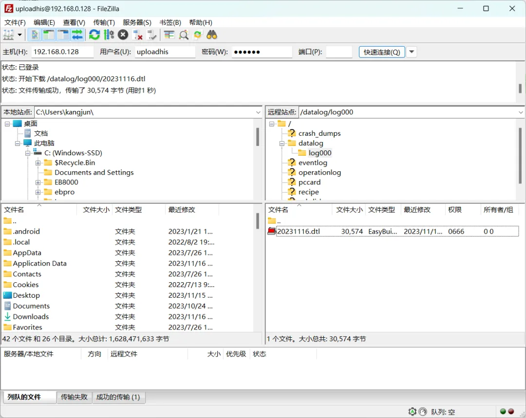Open the 传输(T) menu
Viewport: 526px width, 418px height.
point(104,22)
